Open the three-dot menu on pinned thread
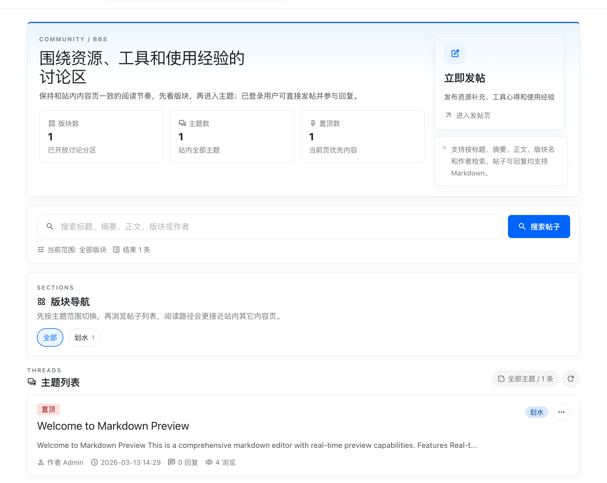 (x=561, y=412)
